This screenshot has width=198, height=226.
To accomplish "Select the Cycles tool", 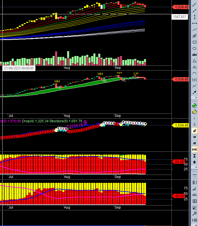I will click(x=194, y=80).
